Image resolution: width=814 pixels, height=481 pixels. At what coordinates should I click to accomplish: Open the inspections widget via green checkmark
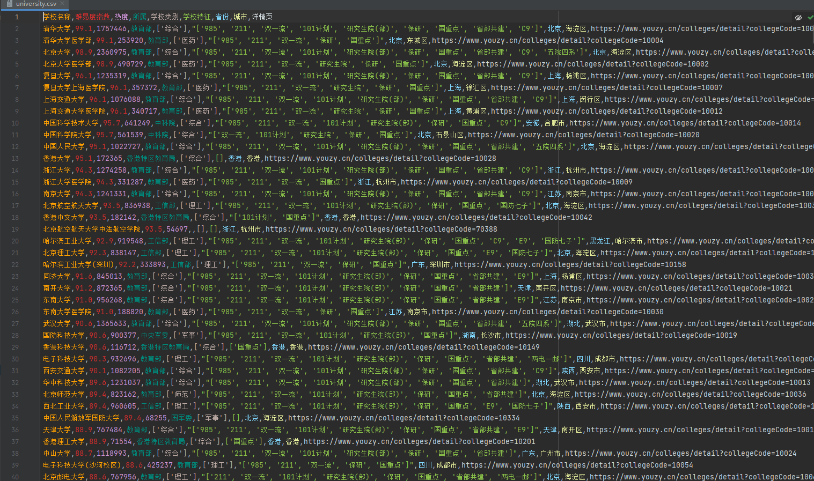click(810, 17)
